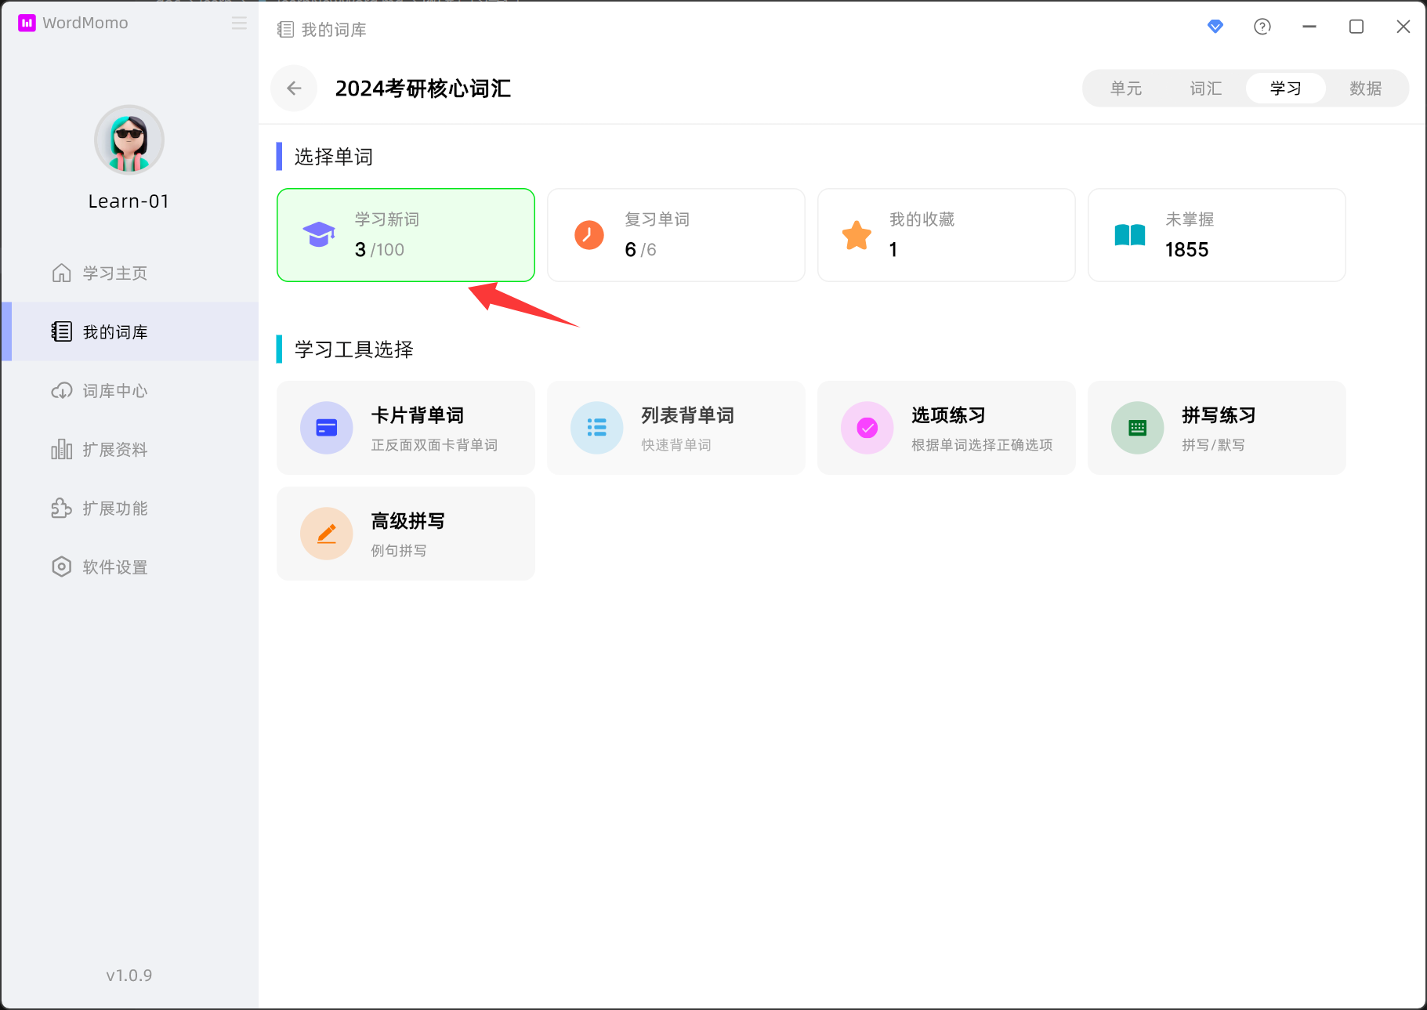Switch to the 词汇 tab
The height and width of the screenshot is (1010, 1427).
[1205, 89]
